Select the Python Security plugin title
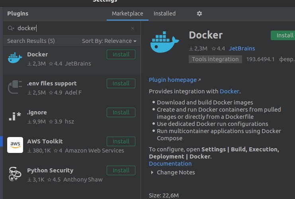295x199 pixels. tap(50, 170)
